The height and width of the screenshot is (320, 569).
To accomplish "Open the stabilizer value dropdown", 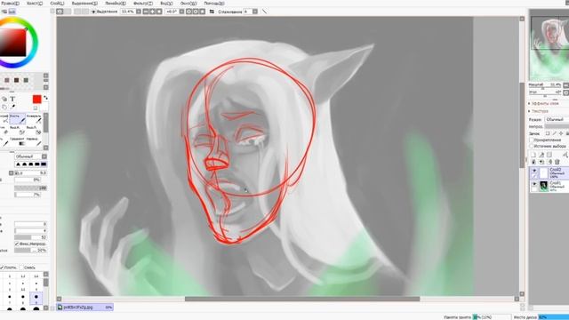I will click(x=255, y=12).
